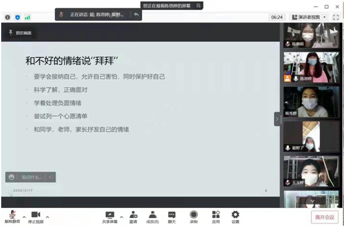345x227 pixels.
Task: Toggle recording (录制) button
Action: (193, 217)
